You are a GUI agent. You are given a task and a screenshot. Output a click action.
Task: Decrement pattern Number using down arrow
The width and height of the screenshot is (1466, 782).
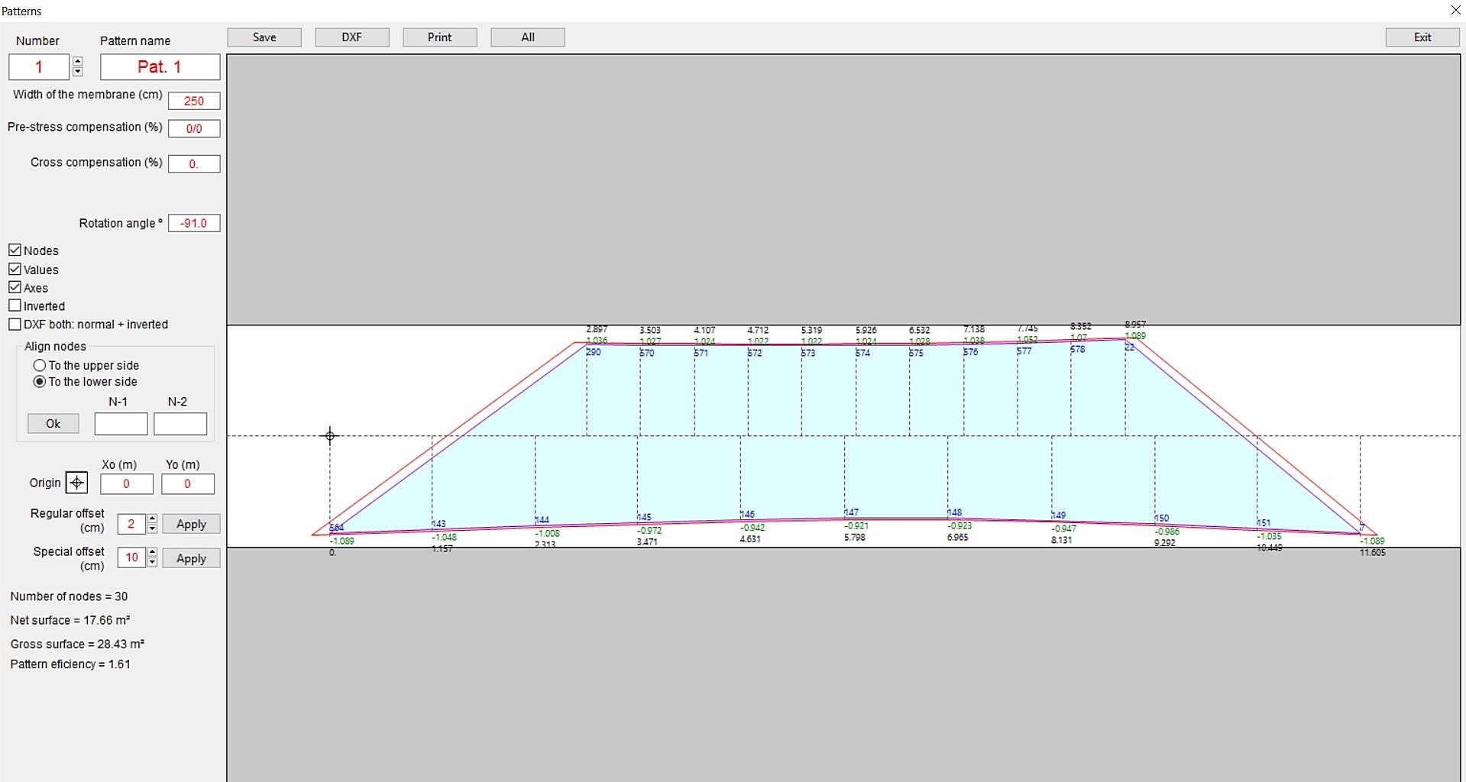[x=77, y=73]
